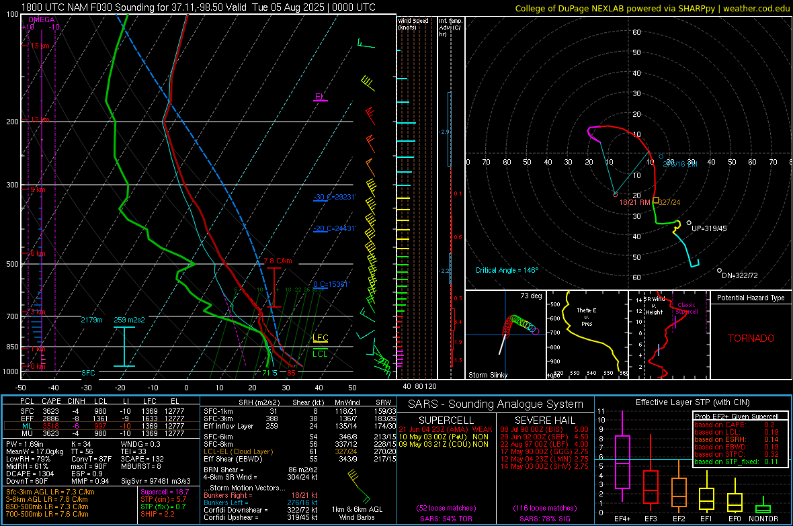Click the DN=322/72 Corfidi label

click(739, 275)
